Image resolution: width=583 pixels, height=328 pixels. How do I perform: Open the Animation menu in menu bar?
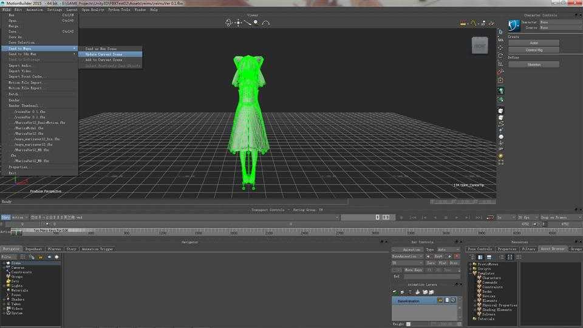pos(35,10)
